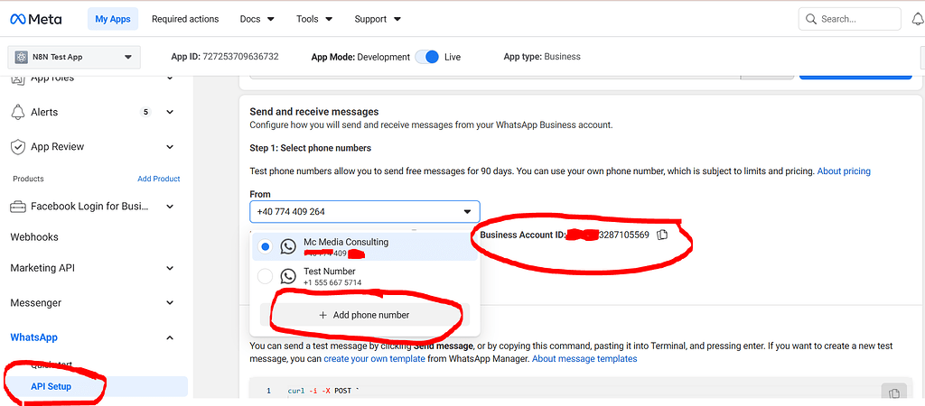Click the App type: Business label

542,57
